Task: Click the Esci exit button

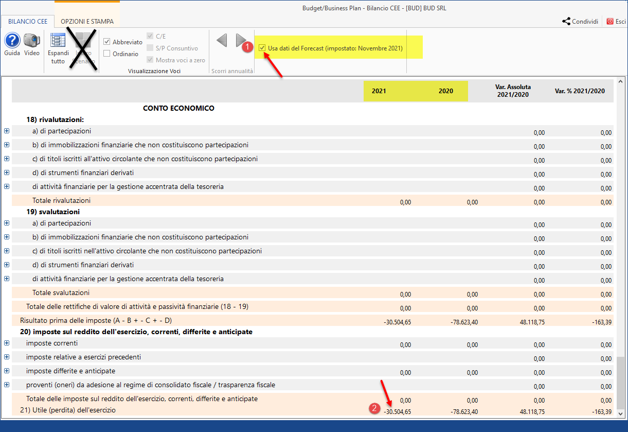Action: tap(616, 22)
